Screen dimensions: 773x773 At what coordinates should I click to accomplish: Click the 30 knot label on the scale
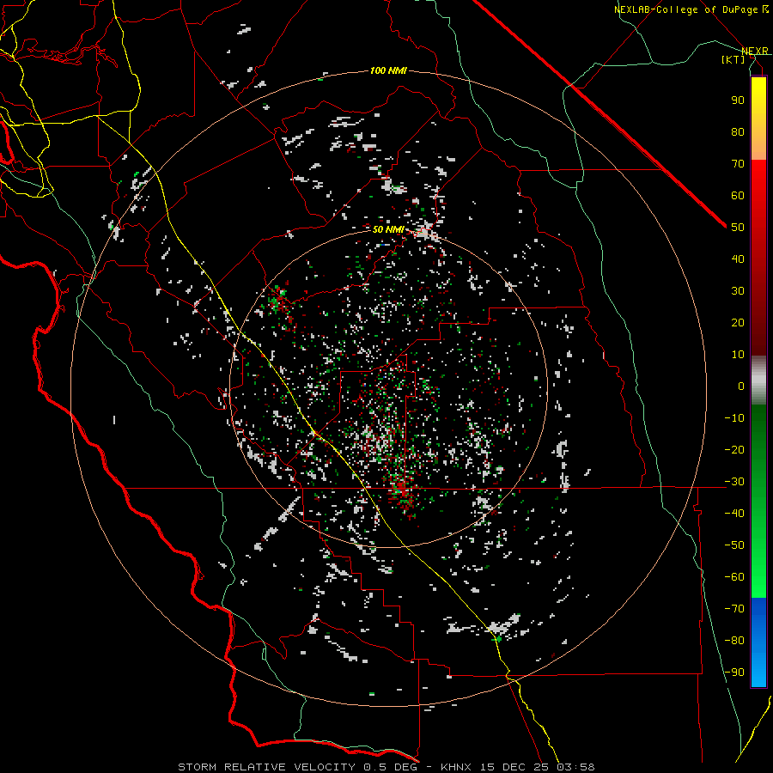[x=738, y=291]
